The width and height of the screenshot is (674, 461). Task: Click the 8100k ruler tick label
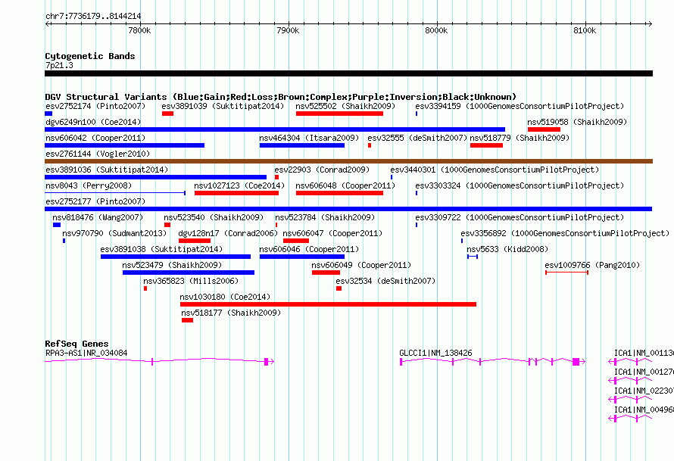(585, 30)
